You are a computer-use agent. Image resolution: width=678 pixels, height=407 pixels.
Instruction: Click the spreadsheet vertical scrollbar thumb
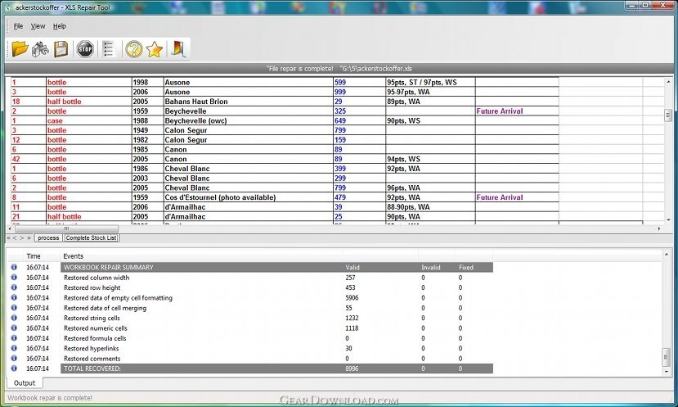(667, 115)
